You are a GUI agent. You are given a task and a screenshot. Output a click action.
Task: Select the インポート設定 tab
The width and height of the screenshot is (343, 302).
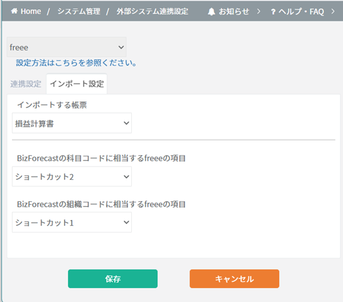click(x=77, y=84)
